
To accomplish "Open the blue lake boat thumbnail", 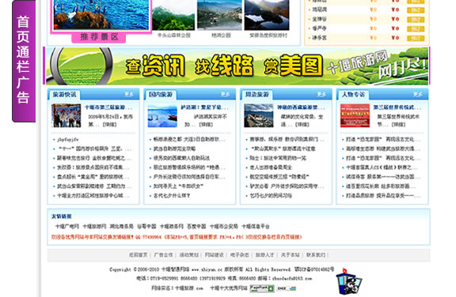I will coord(162,116).
